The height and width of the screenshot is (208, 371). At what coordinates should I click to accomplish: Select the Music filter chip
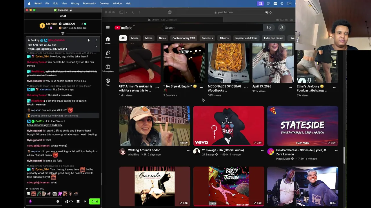135,38
